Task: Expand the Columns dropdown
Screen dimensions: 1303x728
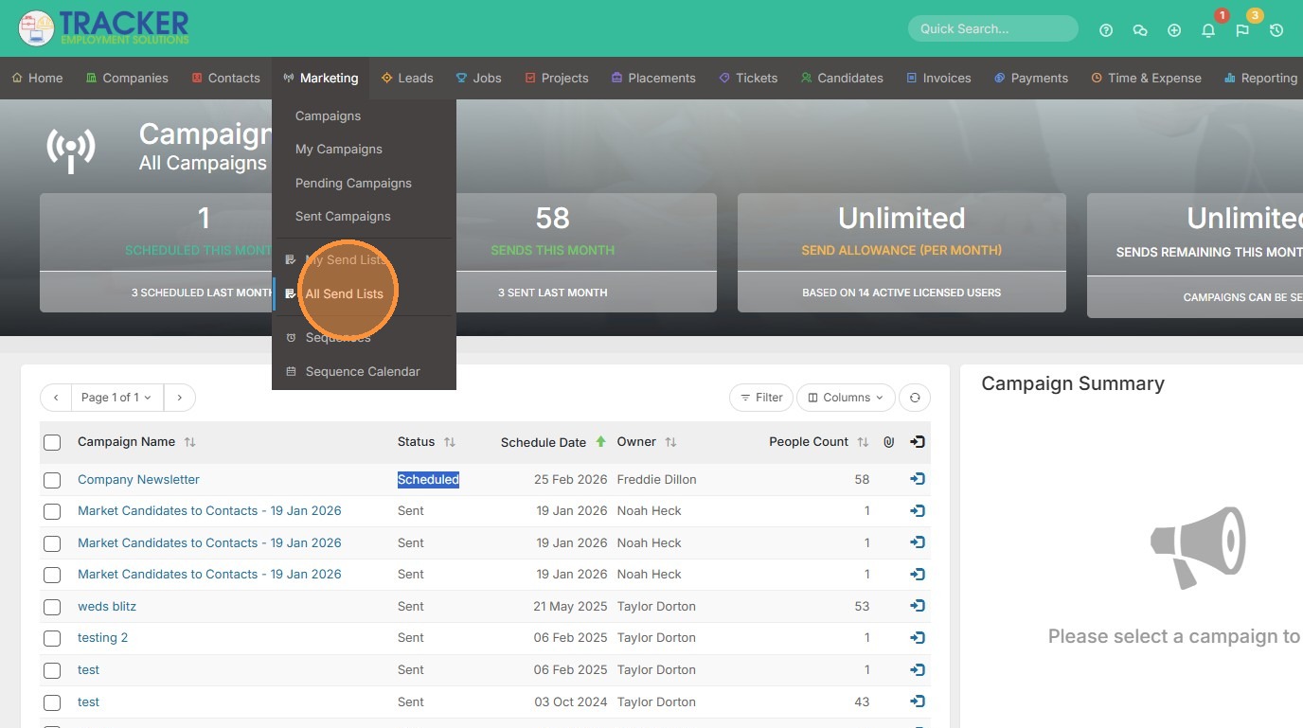Action: coord(846,398)
